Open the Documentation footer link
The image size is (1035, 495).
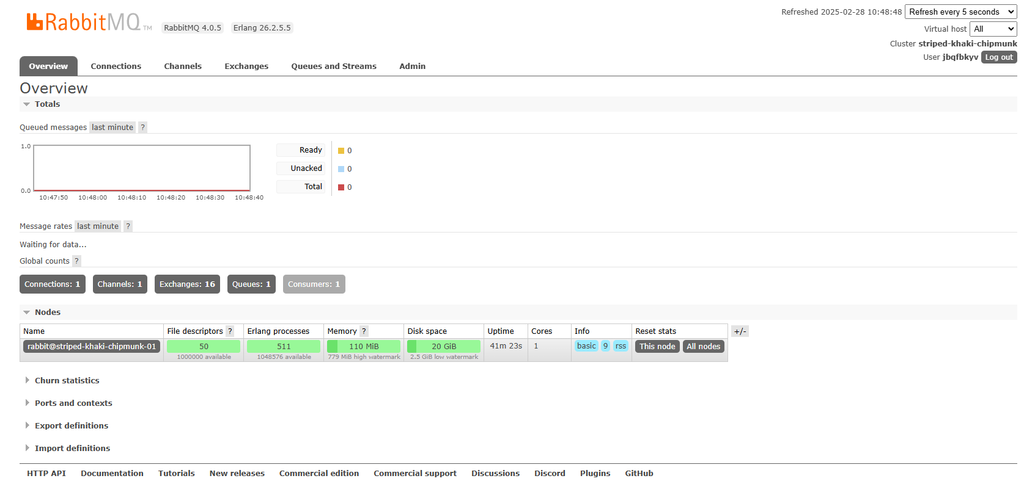(x=112, y=473)
